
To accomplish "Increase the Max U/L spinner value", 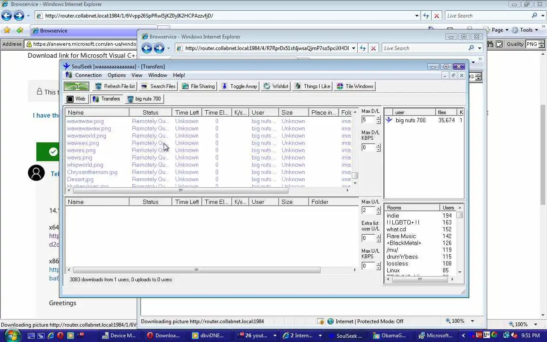I will [378, 209].
